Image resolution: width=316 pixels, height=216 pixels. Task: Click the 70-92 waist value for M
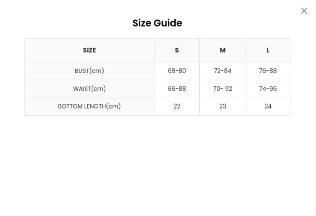[223, 89]
